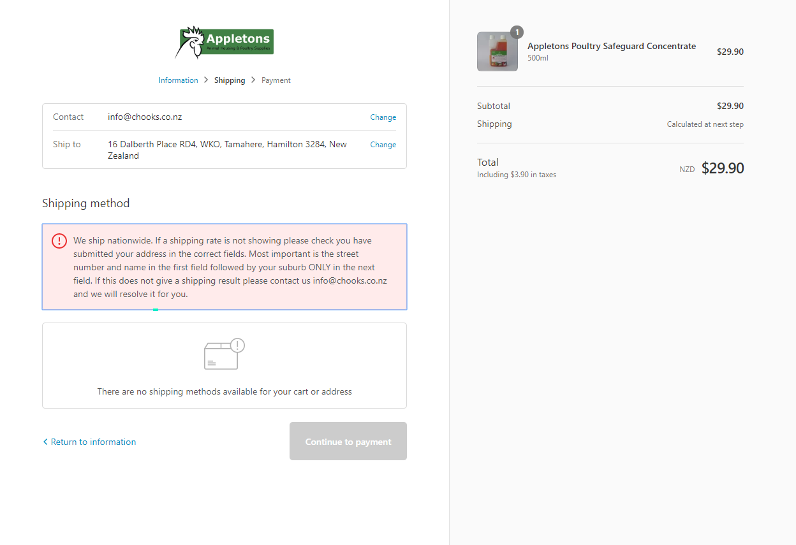This screenshot has width=796, height=545.
Task: Click the Poultry Safeguard Concentrate thumbnail
Action: (497, 52)
